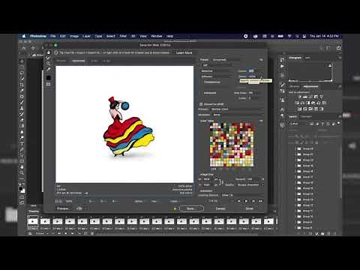The width and height of the screenshot is (360, 270).
Task: Select the Group 10 layer
Action: (x=308, y=217)
